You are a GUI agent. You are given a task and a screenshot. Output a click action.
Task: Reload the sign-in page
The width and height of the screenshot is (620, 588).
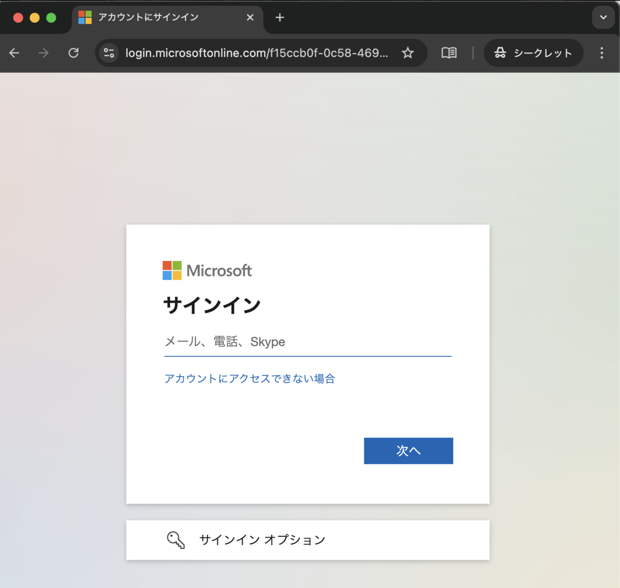(x=73, y=53)
